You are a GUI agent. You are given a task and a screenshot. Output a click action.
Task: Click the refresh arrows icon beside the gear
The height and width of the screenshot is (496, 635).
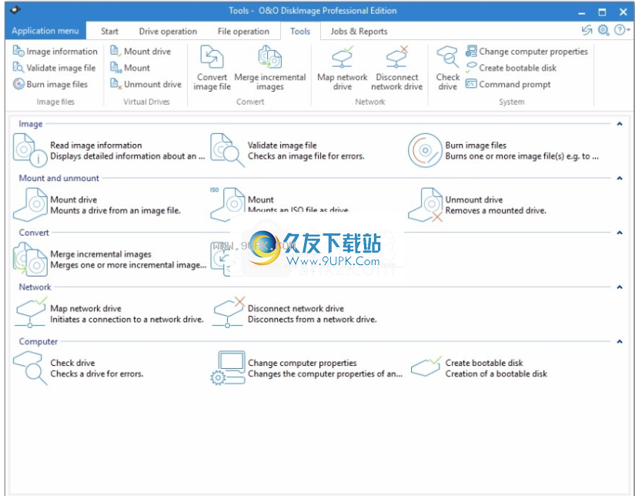pyautogui.click(x=587, y=30)
